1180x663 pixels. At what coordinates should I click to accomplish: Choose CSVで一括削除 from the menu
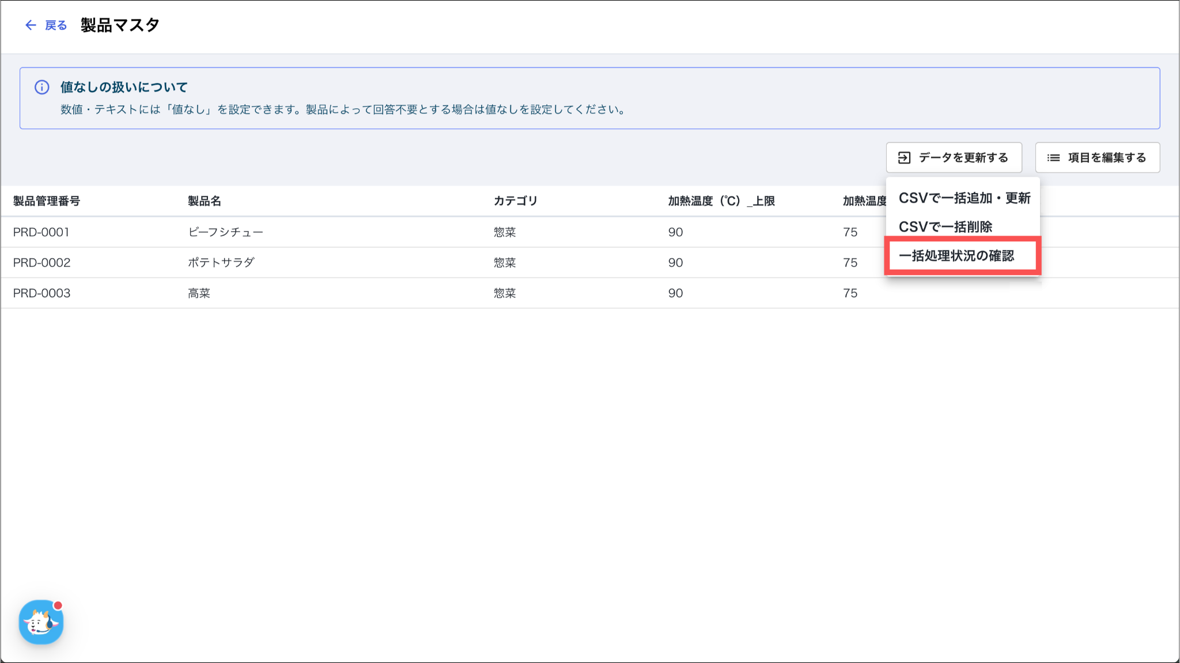point(945,227)
